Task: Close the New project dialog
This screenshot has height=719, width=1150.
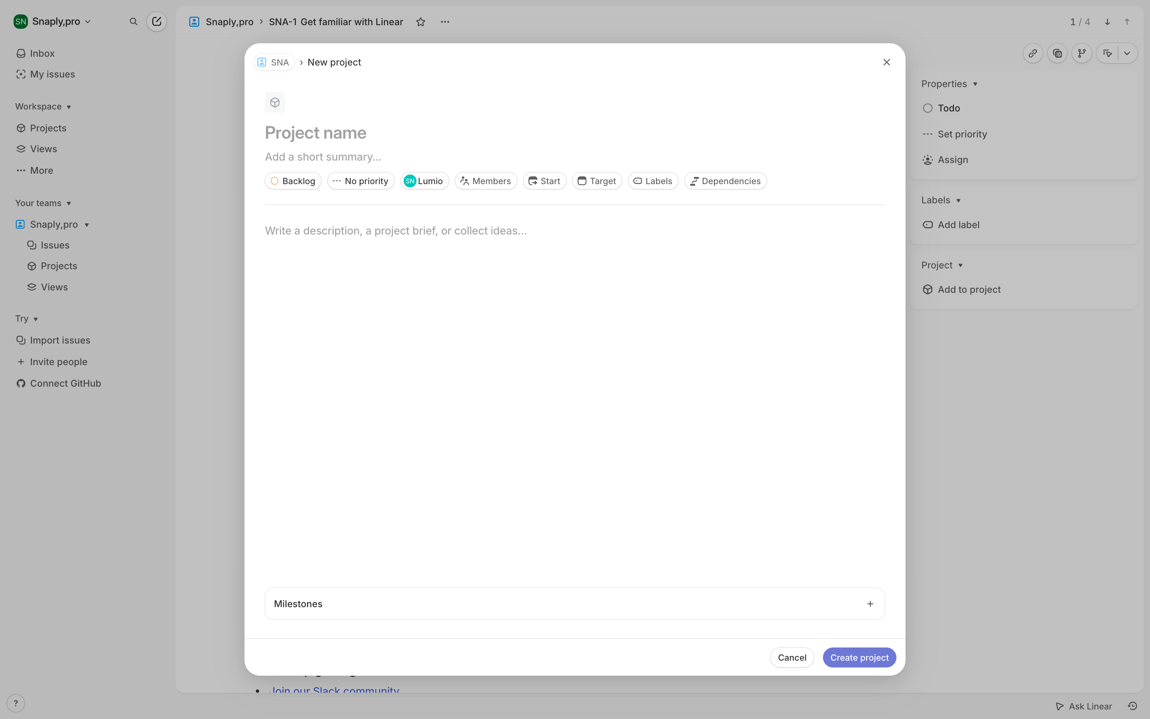Action: (x=886, y=62)
